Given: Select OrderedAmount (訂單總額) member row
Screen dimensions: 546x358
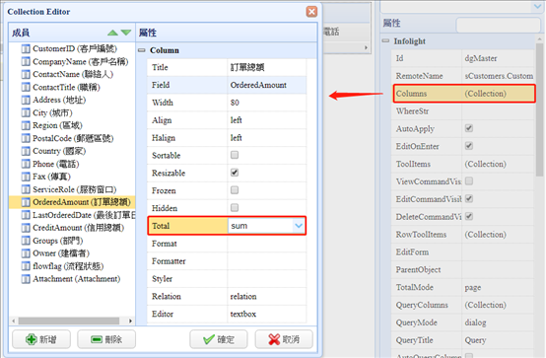Looking at the screenshot, I should tap(72, 202).
